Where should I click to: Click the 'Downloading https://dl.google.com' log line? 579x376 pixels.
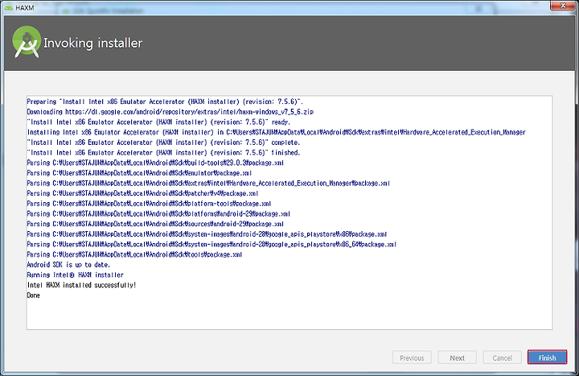click(170, 112)
